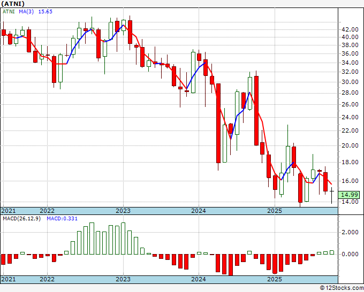
Task: Click the 20.00 price axis label
Action: (x=350, y=145)
